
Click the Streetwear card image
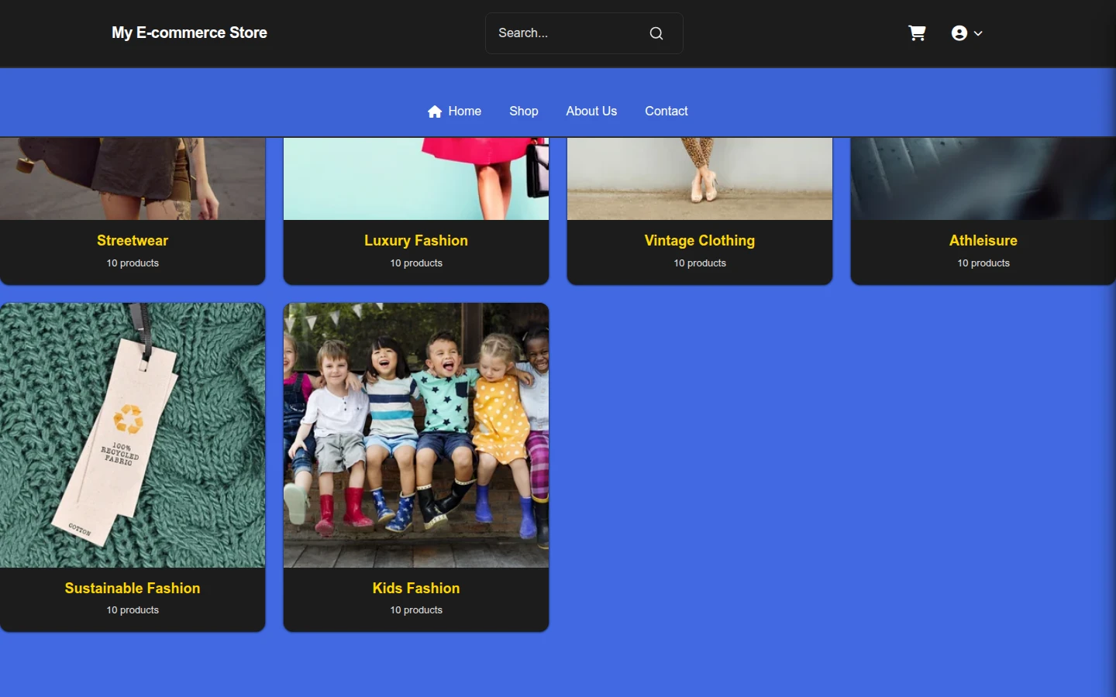click(x=133, y=179)
